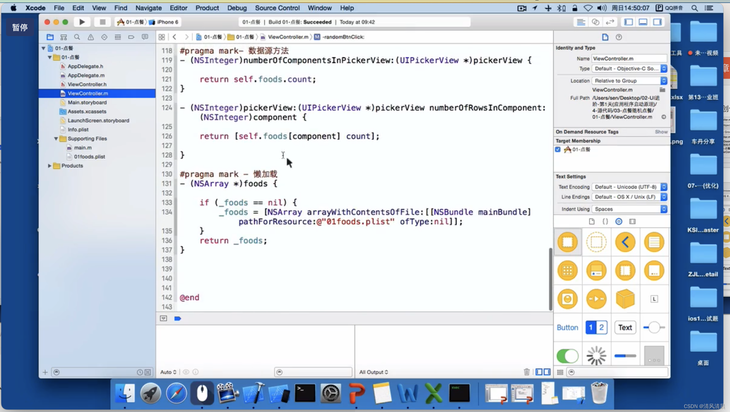Open the Indent Using dropdown
The image size is (730, 412).
coord(629,209)
